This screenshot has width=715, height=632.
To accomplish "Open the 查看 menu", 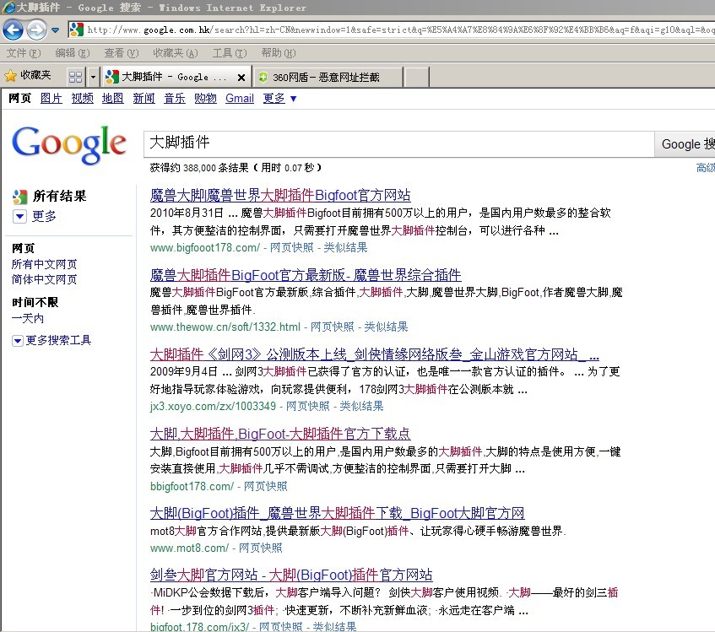I will (121, 53).
